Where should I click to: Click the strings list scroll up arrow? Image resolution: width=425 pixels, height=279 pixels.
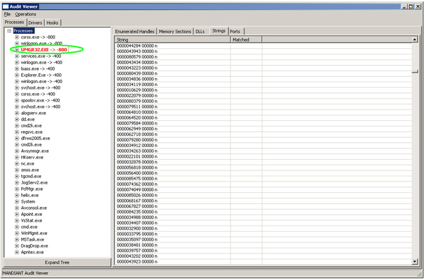click(415, 40)
